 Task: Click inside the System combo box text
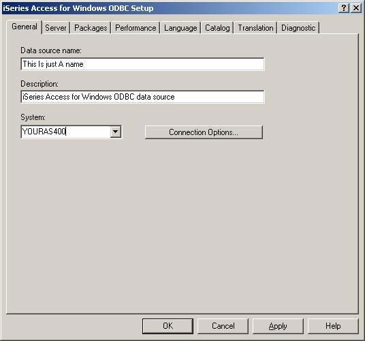tap(65, 132)
